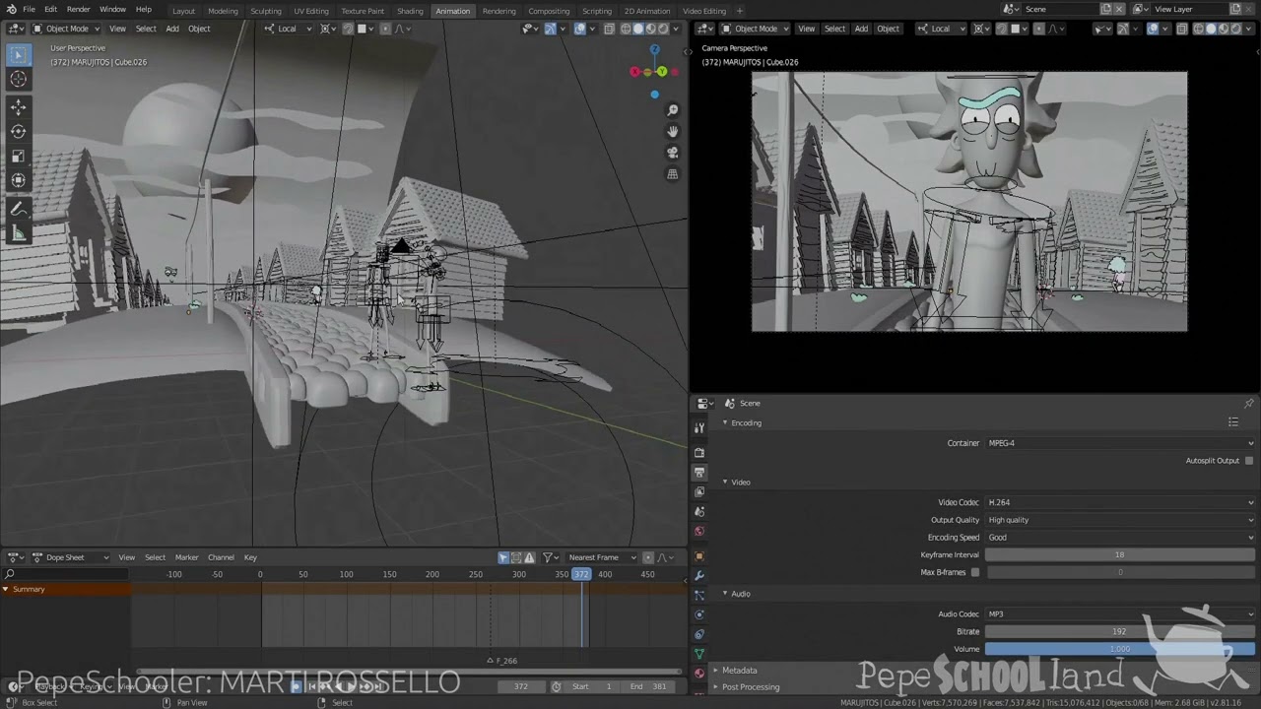Open the Output Quality dropdown
Image resolution: width=1261 pixels, height=709 pixels.
pos(1120,520)
